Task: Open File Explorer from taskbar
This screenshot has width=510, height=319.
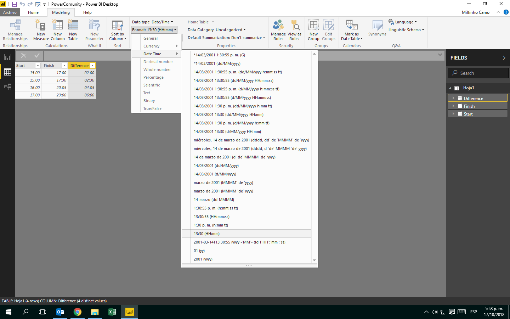Action: pos(95,312)
